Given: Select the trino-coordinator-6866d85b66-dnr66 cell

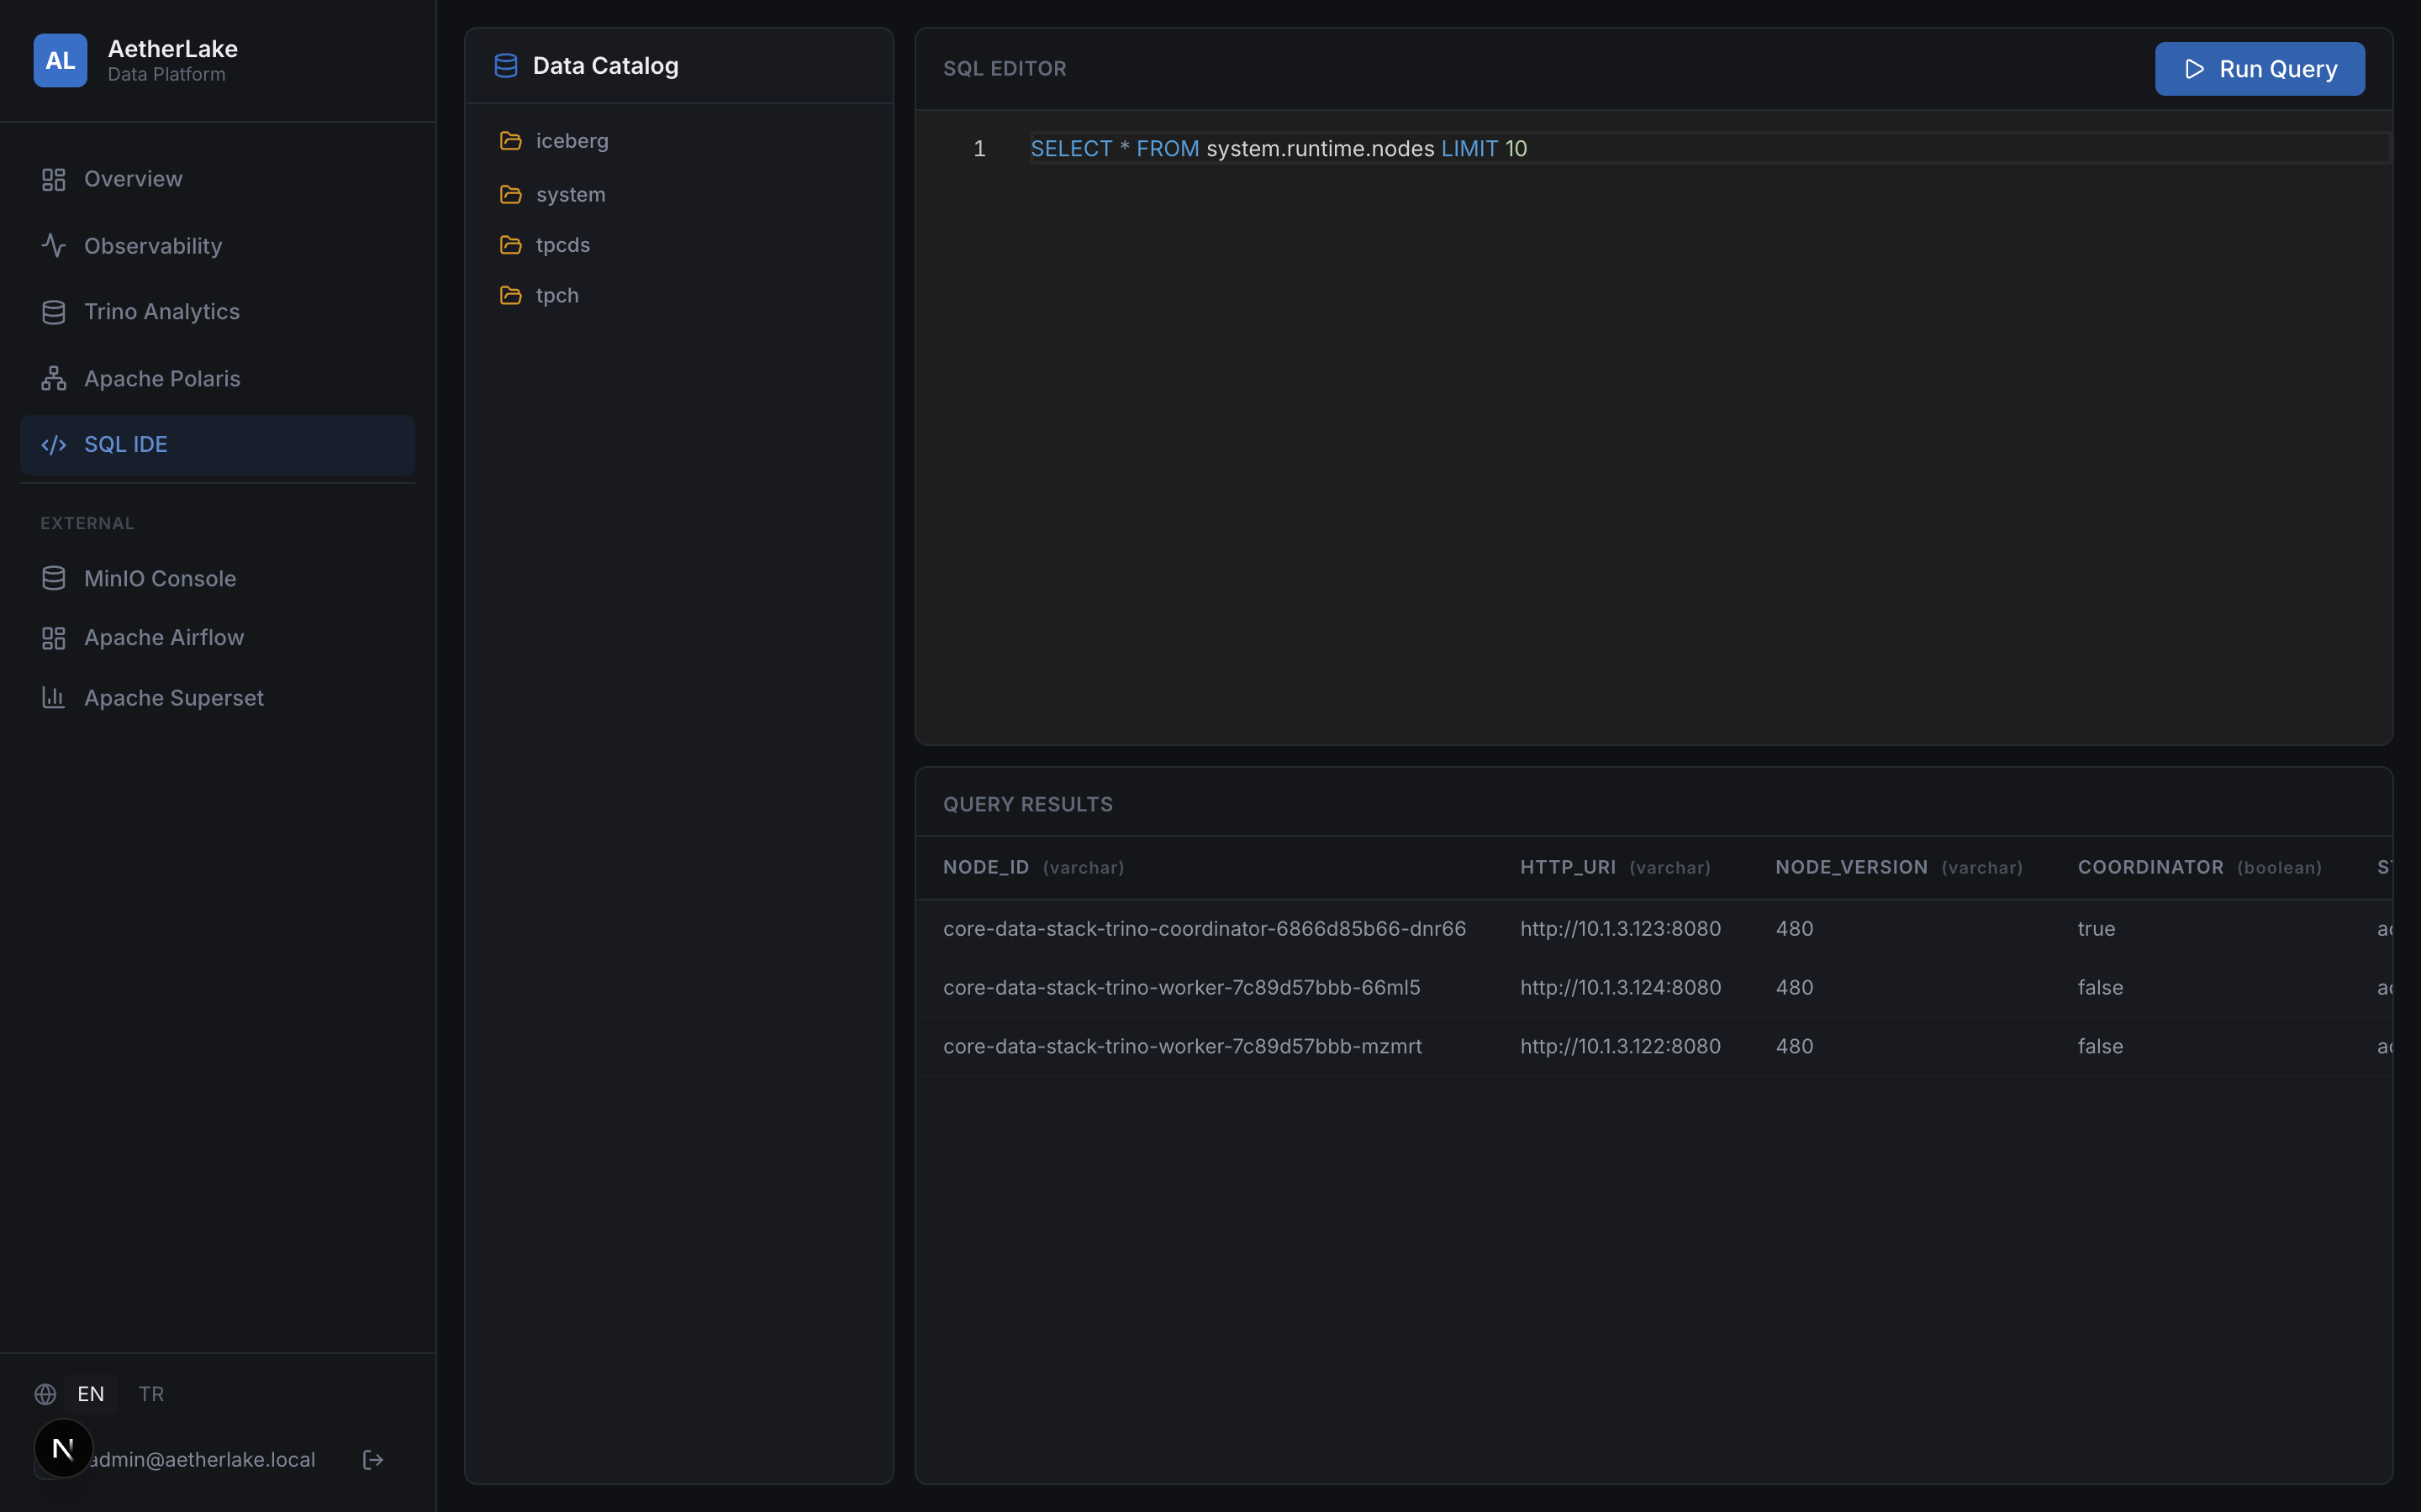Looking at the screenshot, I should pos(1205,929).
